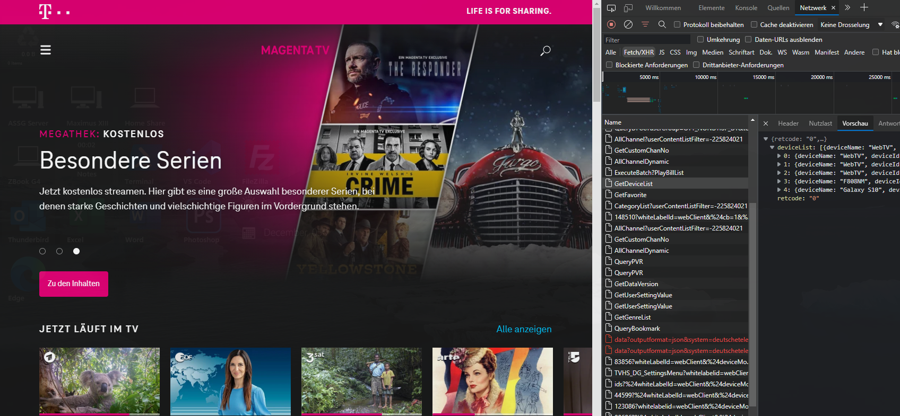Image resolution: width=900 pixels, height=416 pixels.
Task: Click into the network Filter input field
Action: [x=646, y=40]
